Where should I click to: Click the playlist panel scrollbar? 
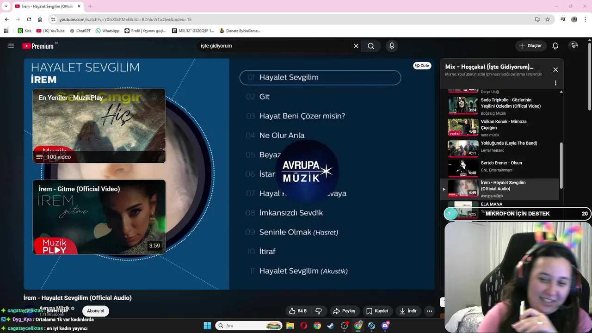(x=561, y=166)
